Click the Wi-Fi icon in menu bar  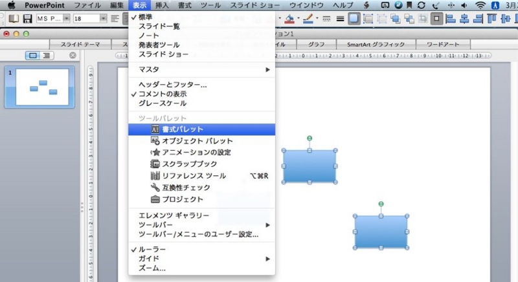pyautogui.click(x=480, y=5)
